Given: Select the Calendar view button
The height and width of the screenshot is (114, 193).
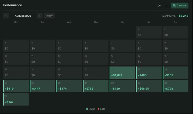Looking at the screenshot, I should click(x=179, y=6).
